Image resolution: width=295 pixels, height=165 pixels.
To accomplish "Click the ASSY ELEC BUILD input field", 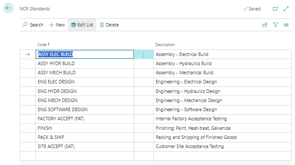I will pos(85,54).
